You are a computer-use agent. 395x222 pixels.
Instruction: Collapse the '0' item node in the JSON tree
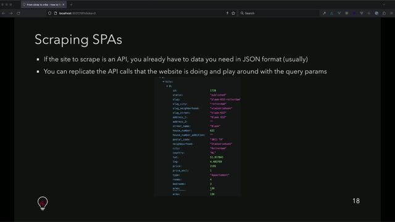[167, 86]
